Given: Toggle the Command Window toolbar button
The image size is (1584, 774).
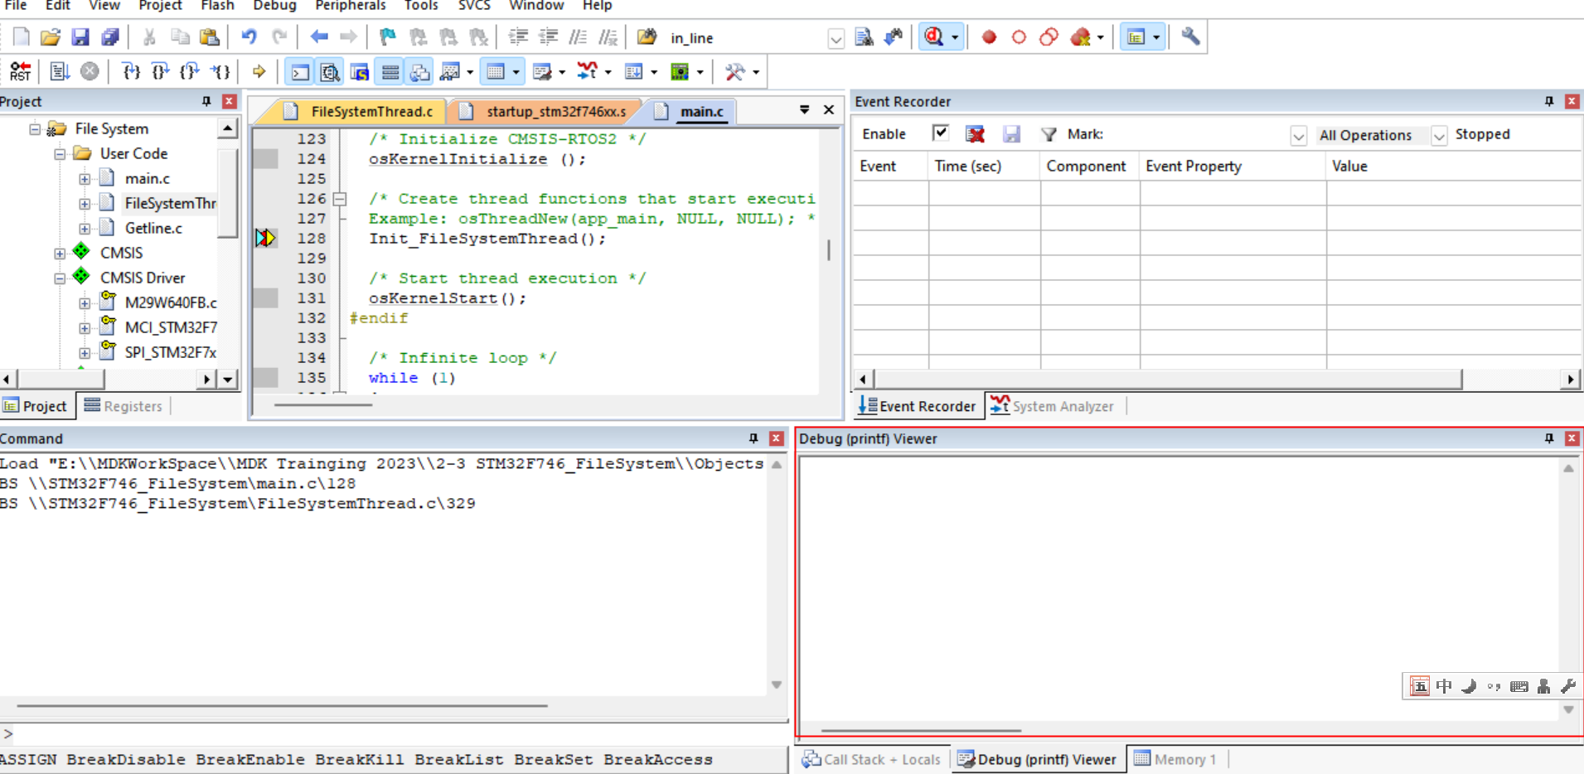Looking at the screenshot, I should 299,72.
